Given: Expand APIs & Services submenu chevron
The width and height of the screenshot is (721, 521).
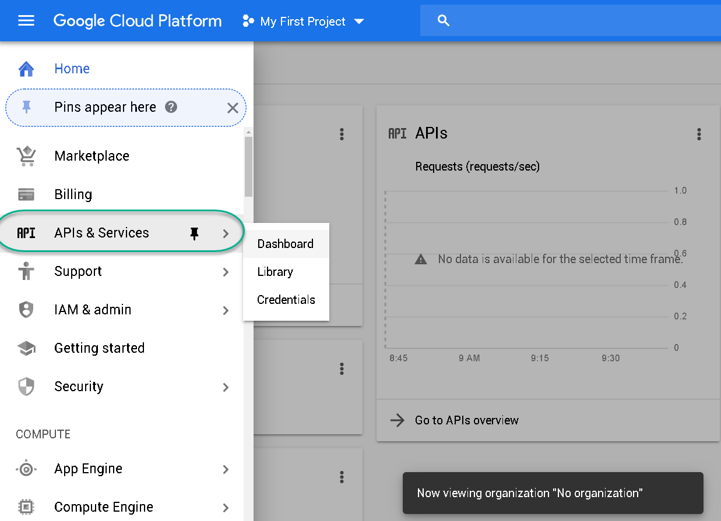Looking at the screenshot, I should [x=226, y=233].
